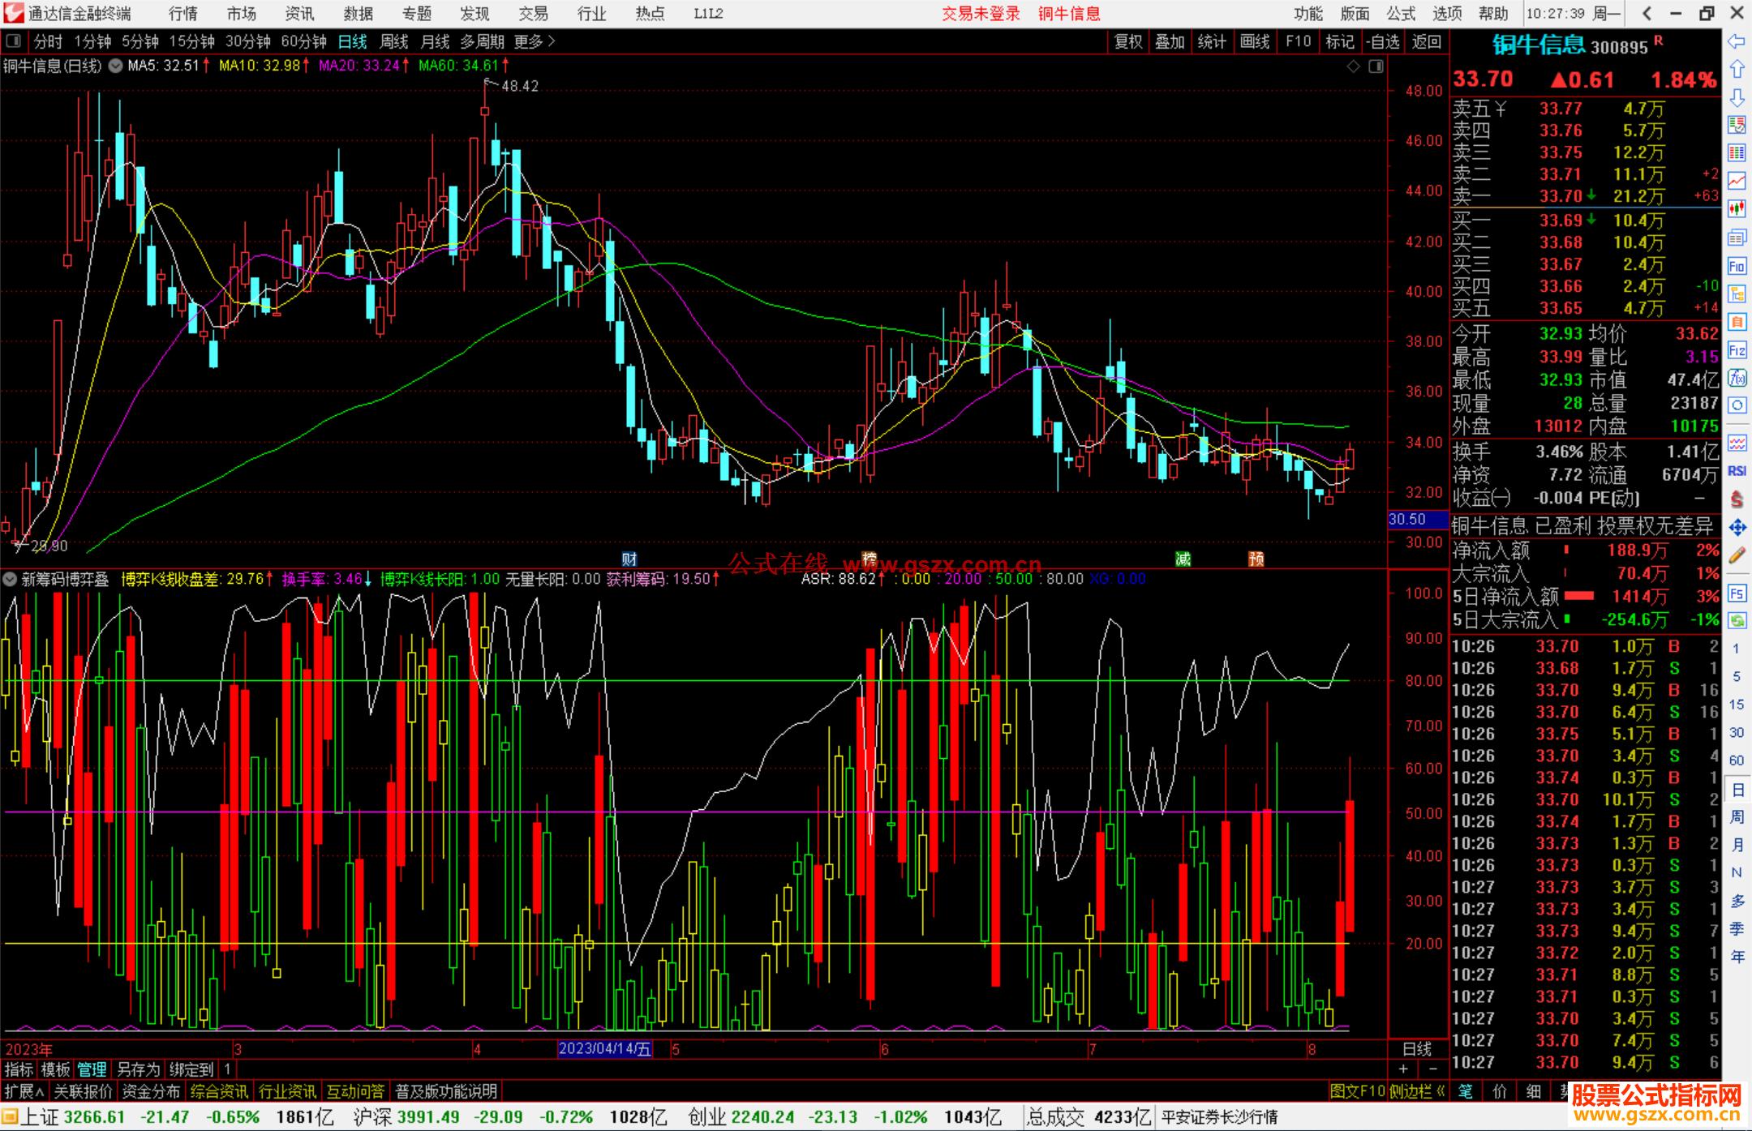This screenshot has width=1752, height=1131.
Task: Switch to 1-minute period in right sidebar
Action: point(1737,649)
